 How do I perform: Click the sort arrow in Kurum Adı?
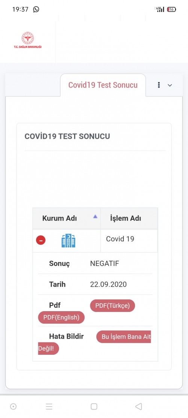95,217
